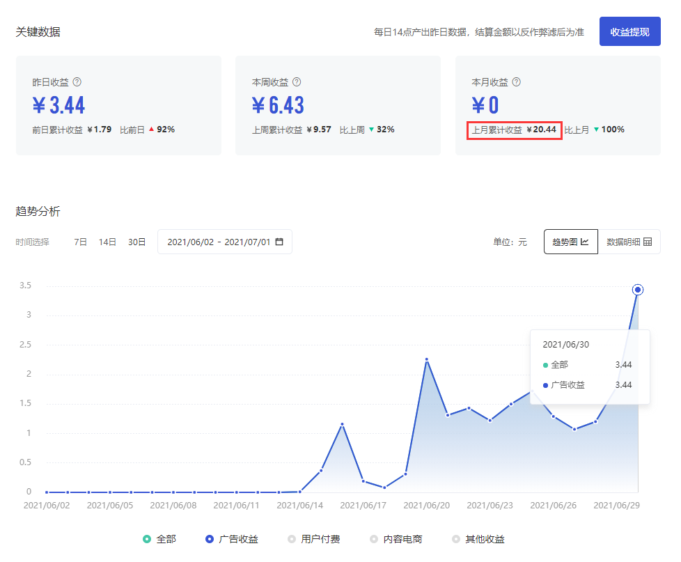
Task: Click the 100% decrease indicator
Action: 609,130
